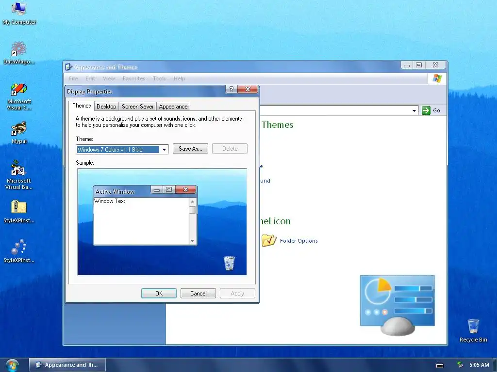Viewport: 497px width, 372px height.
Task: Click the selected Windows 7 Colors v1.1 Blue text
Action: click(117, 150)
